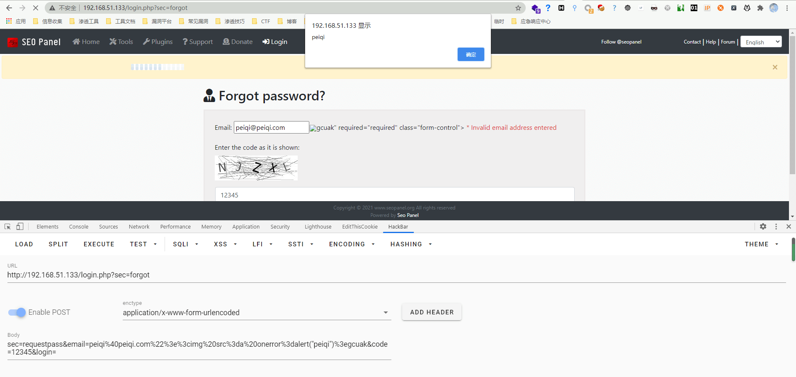Switch to the Network tab in DevTools
Screen dimensions: 796x377
[139, 226]
